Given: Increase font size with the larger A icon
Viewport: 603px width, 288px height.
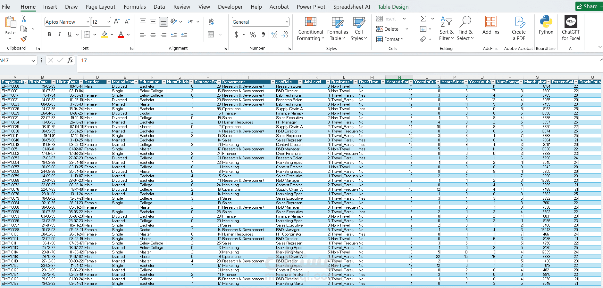Looking at the screenshot, I should [x=117, y=22].
